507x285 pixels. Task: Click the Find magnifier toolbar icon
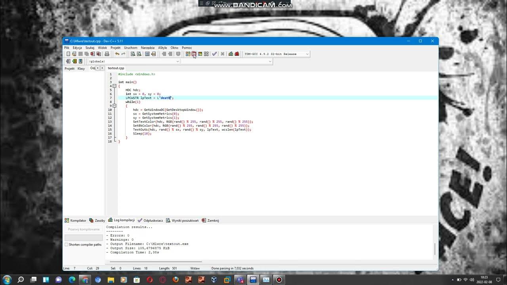pos(133,54)
